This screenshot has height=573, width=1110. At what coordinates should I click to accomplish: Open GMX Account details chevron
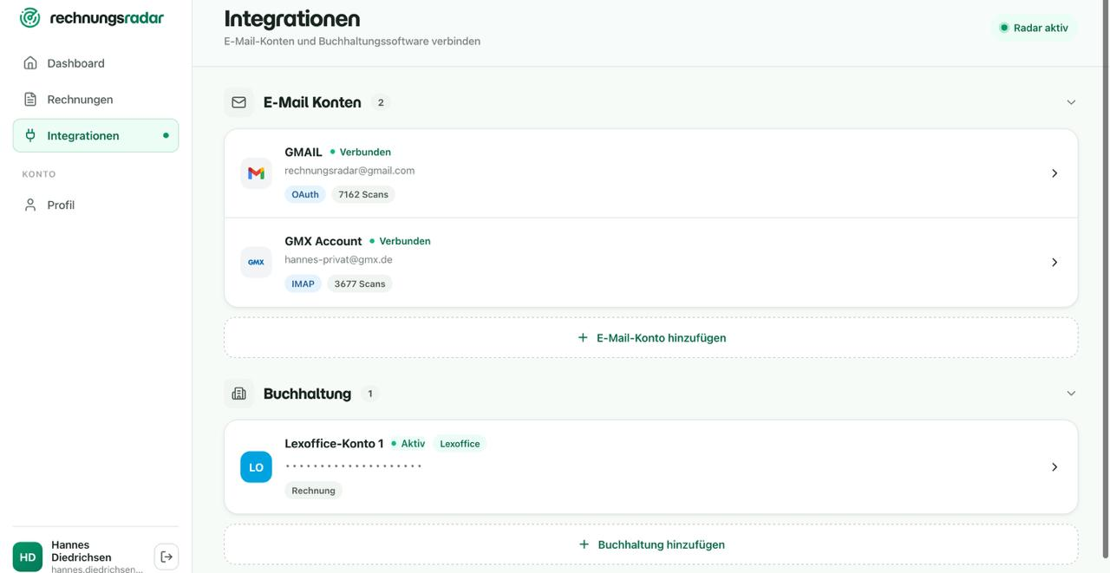pyautogui.click(x=1054, y=262)
